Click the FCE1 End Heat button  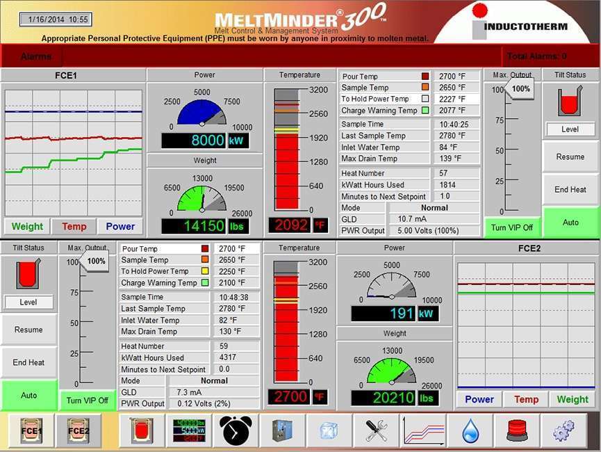tap(570, 190)
